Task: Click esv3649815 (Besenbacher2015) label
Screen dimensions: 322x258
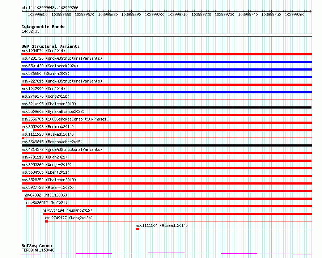Action: [52, 142]
